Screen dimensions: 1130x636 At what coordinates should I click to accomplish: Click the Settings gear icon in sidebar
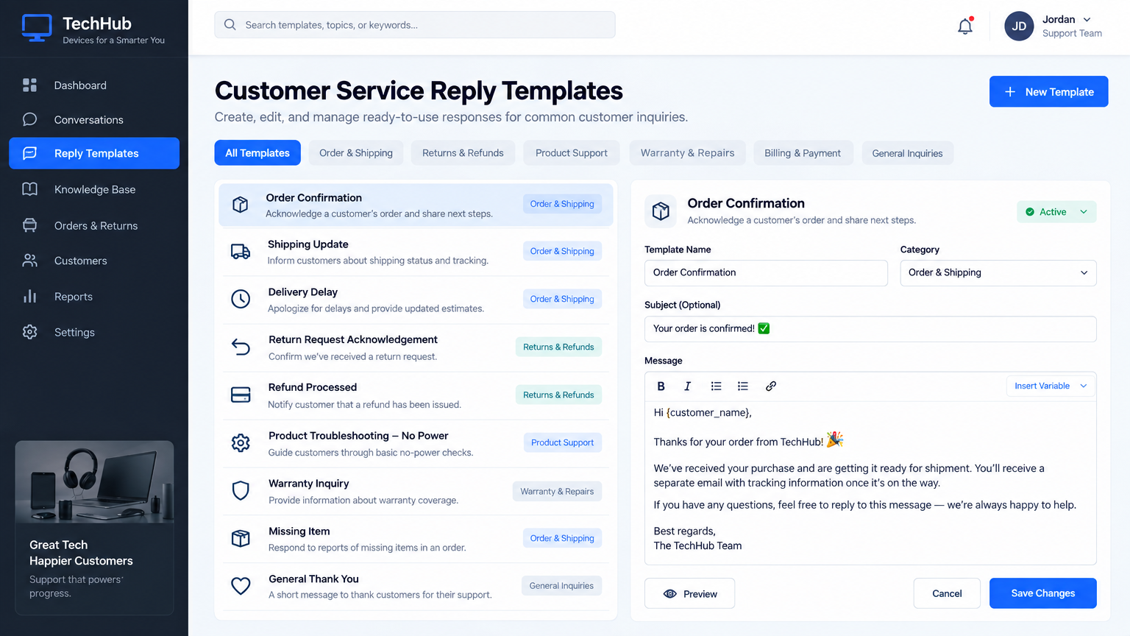tap(29, 332)
